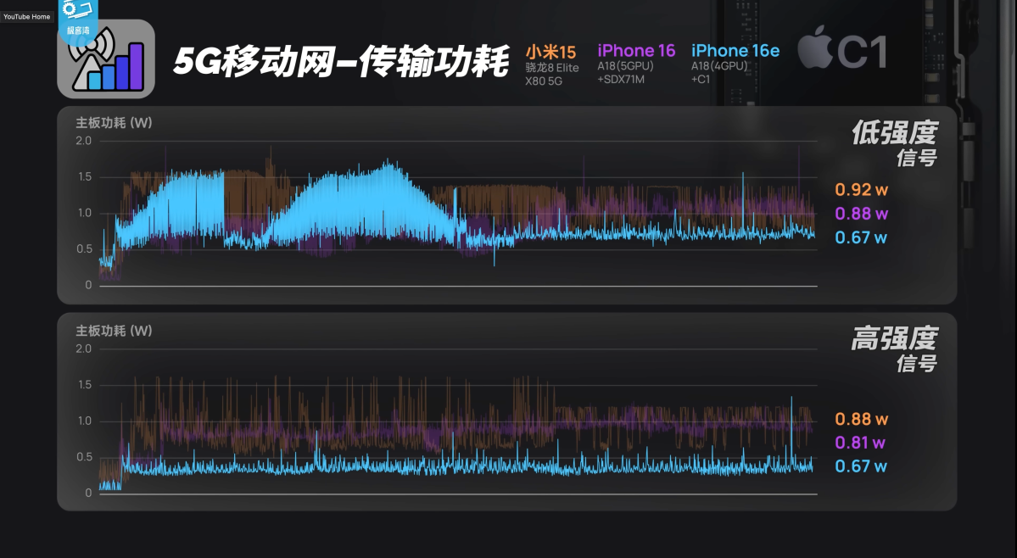This screenshot has width=1017, height=558.
Task: Click the 0.81 w value in the high-signal chart
Action: pyautogui.click(x=860, y=443)
